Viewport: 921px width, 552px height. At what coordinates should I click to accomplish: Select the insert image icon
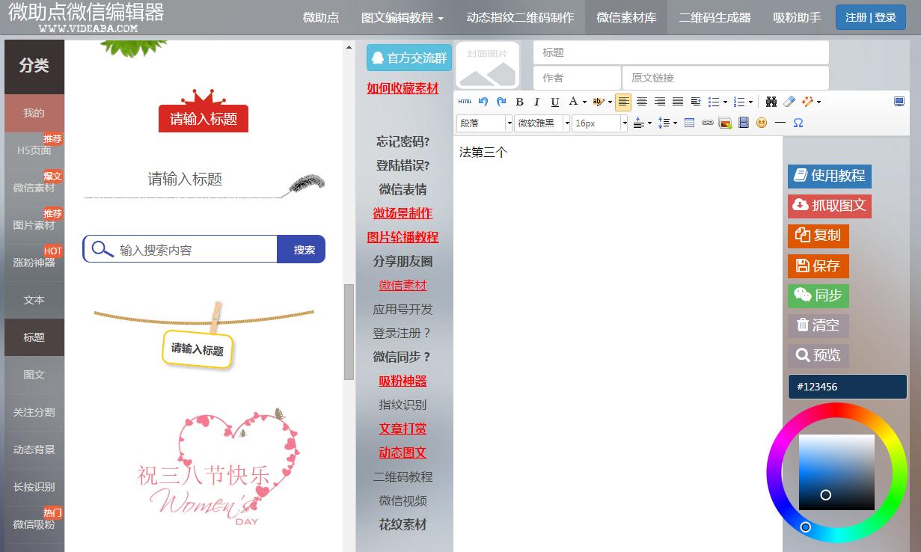(x=725, y=122)
